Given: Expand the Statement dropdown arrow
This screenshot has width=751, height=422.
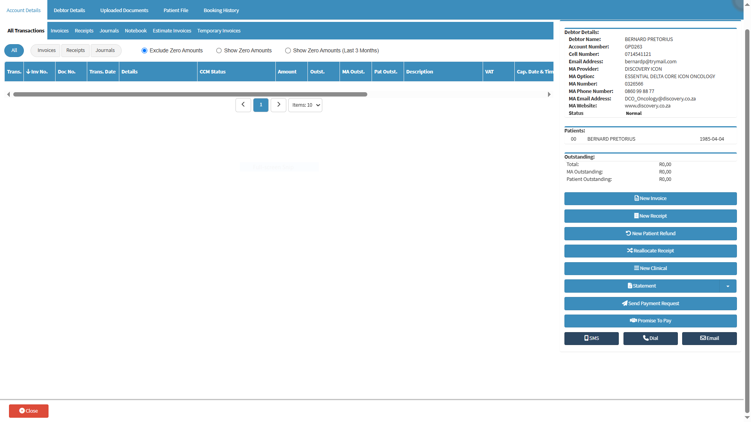Looking at the screenshot, I should click(x=728, y=286).
